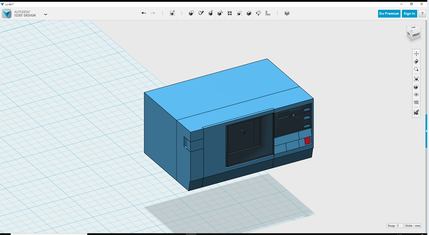
Task: Click the Go Premium button
Action: (x=389, y=13)
